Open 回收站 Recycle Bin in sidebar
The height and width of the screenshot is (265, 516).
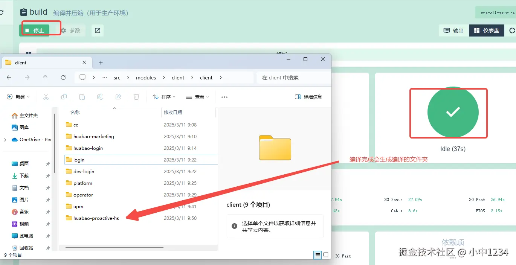(23, 248)
